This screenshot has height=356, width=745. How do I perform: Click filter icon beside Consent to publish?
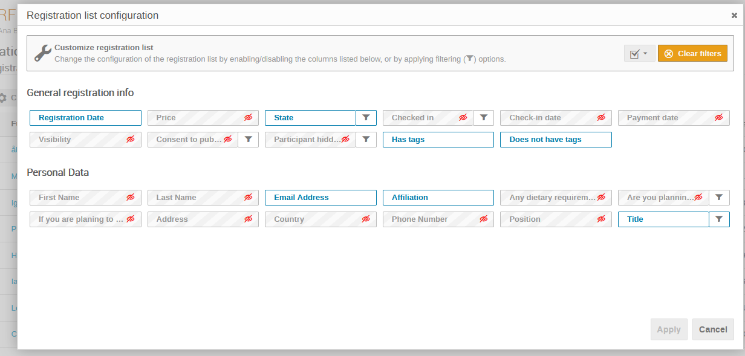(x=249, y=140)
